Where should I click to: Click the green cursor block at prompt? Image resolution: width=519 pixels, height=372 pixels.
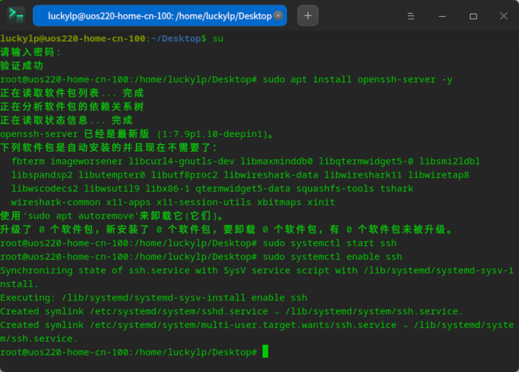pyautogui.click(x=266, y=351)
